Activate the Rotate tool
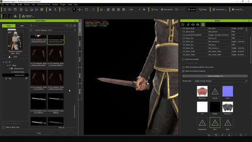 pyautogui.click(x=87, y=9)
